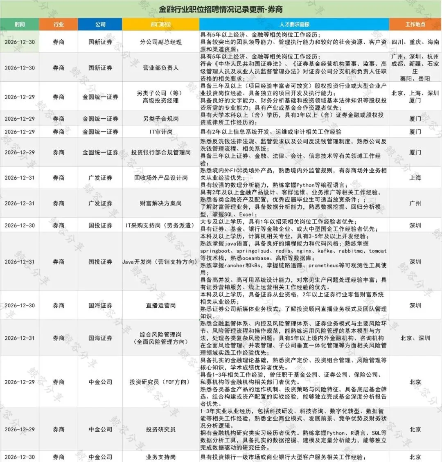This screenshot has width=442, height=462.
Task: Click the location cell starting 广州、深圳、杭州
Action: click(415, 68)
